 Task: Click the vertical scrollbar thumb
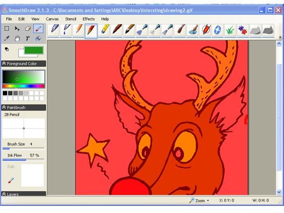click(279, 117)
